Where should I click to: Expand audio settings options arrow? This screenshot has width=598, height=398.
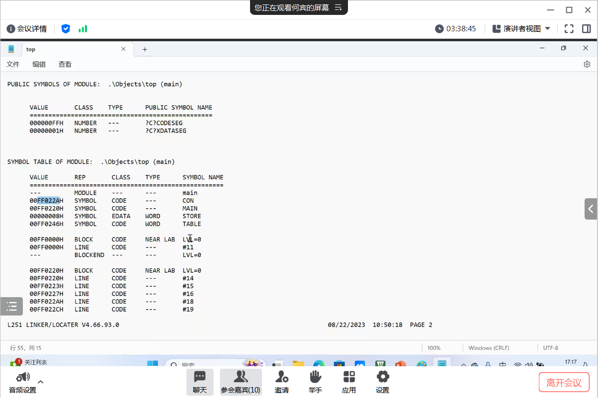point(41,382)
